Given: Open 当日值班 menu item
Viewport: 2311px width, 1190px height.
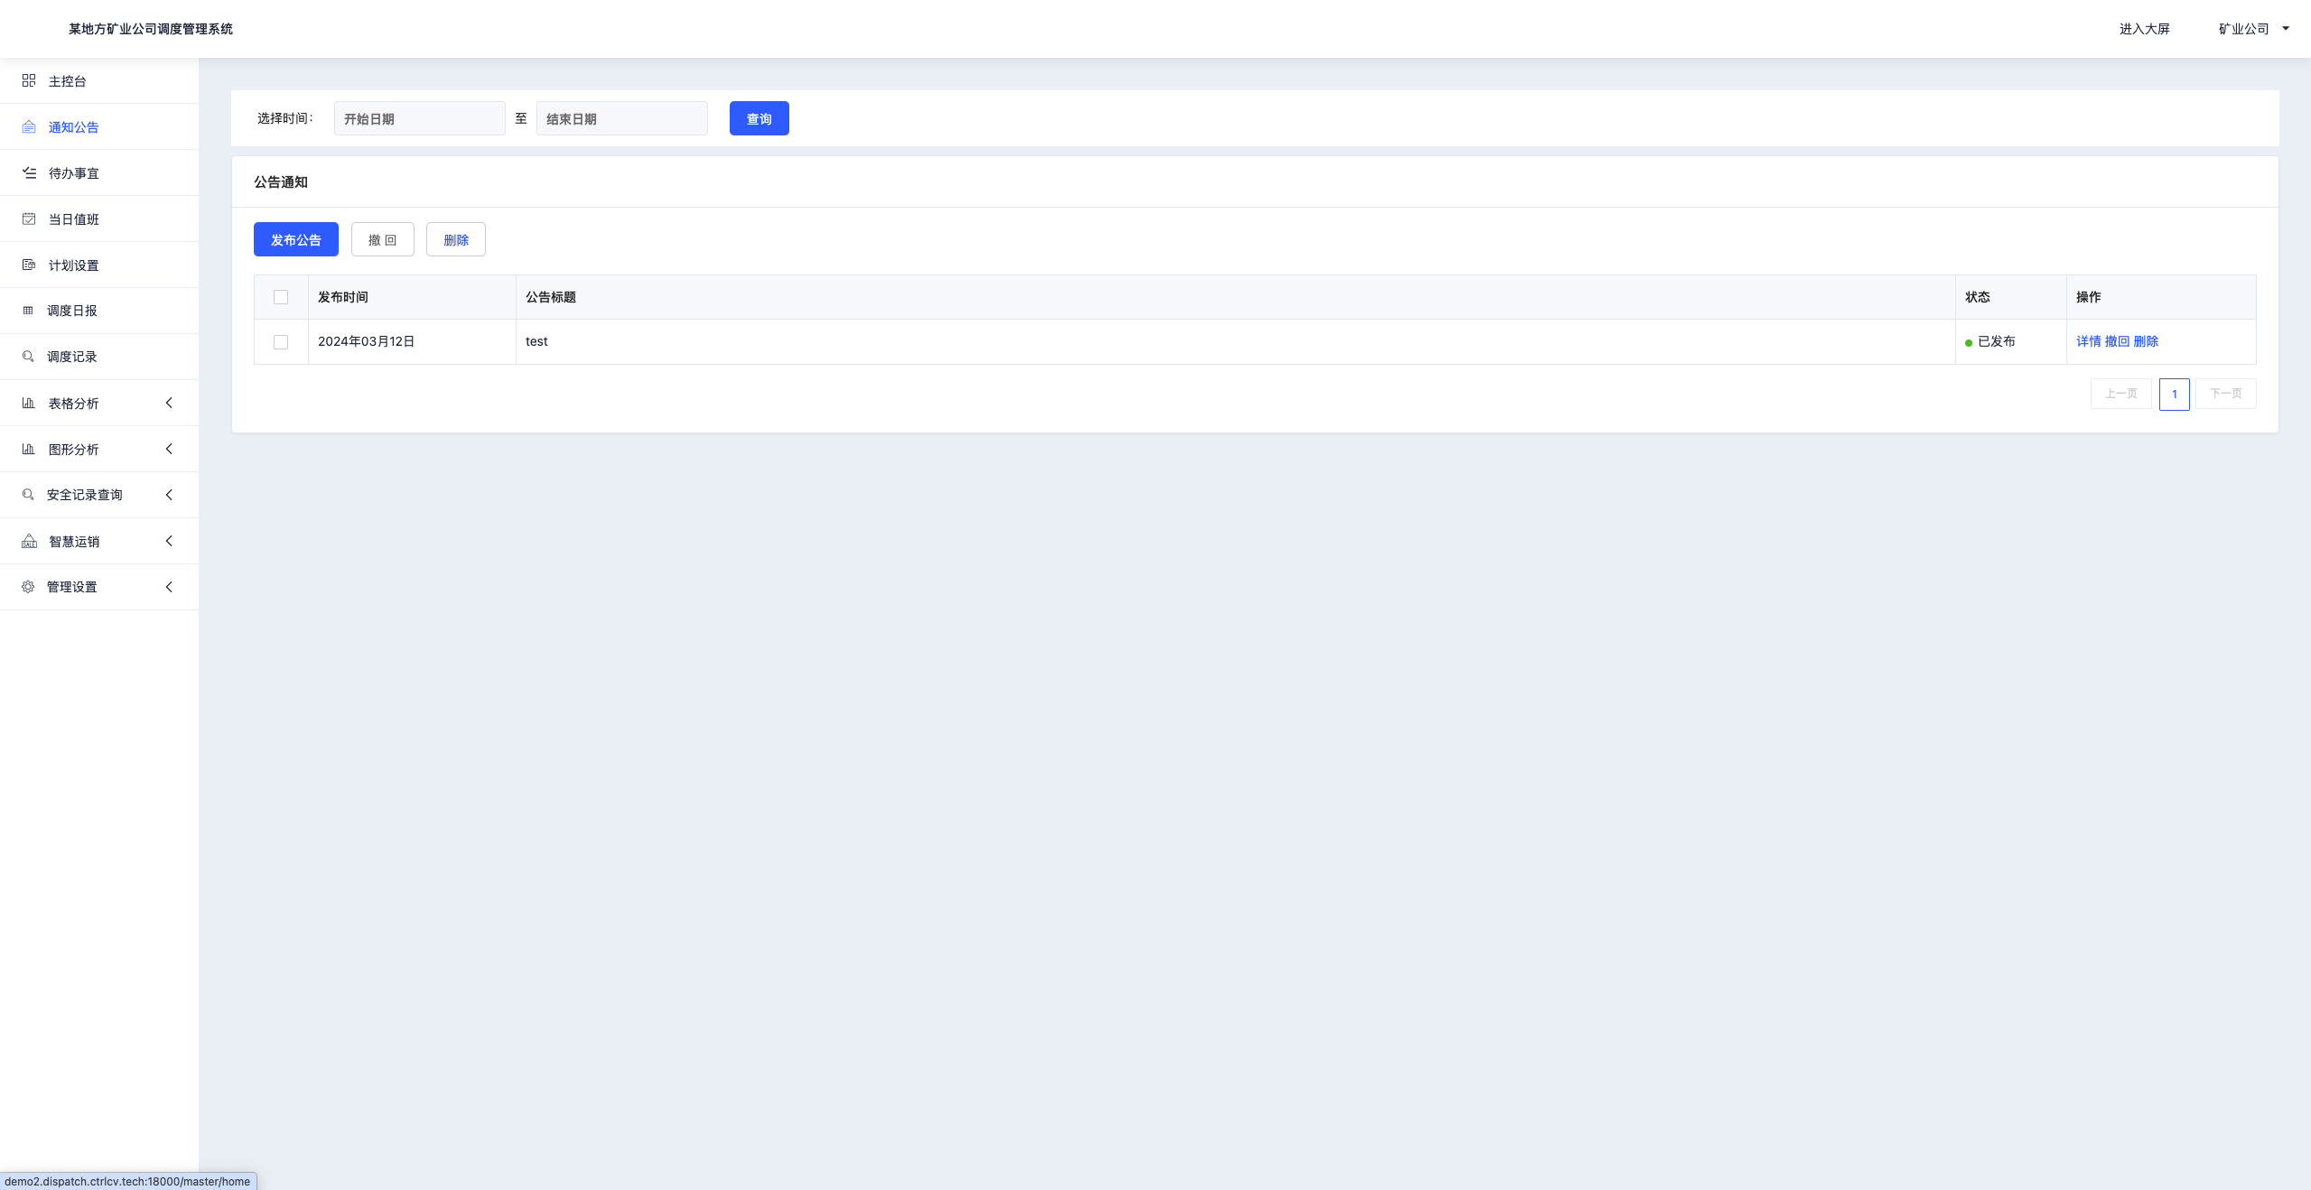Looking at the screenshot, I should (x=99, y=219).
